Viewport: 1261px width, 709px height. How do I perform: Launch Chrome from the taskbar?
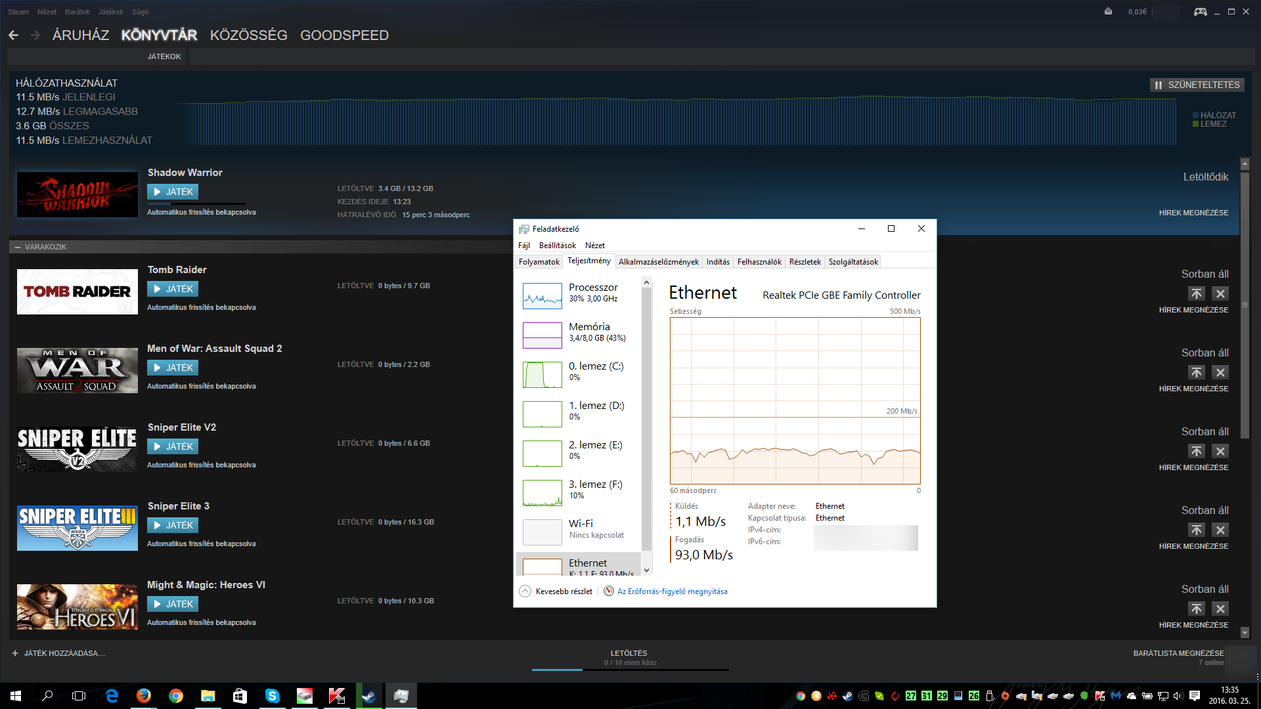[x=175, y=696]
